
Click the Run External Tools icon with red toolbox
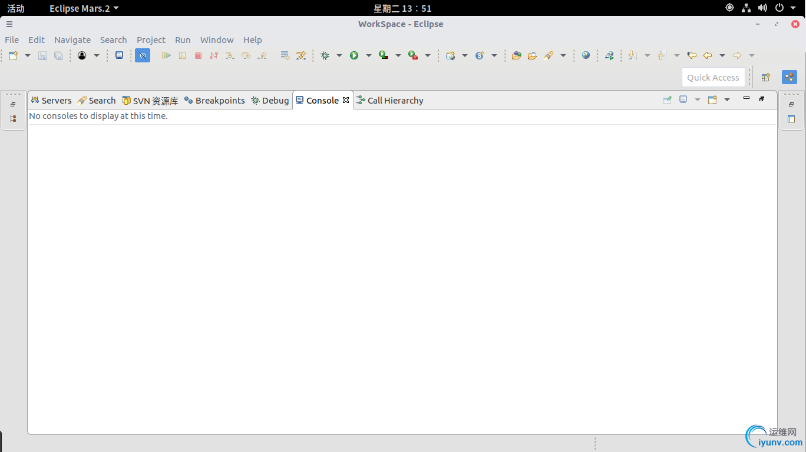(x=413, y=55)
